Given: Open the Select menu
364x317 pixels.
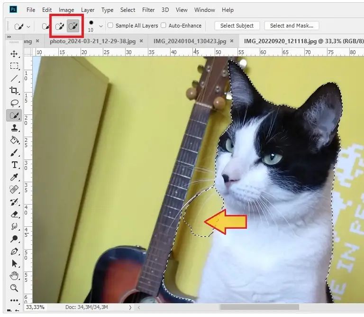Looking at the screenshot, I should (127, 10).
